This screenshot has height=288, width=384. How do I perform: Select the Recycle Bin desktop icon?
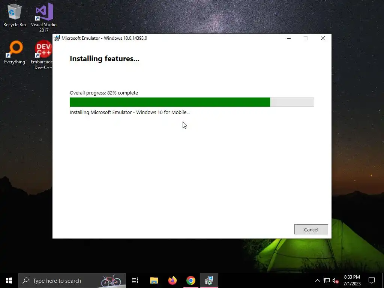coord(15,15)
